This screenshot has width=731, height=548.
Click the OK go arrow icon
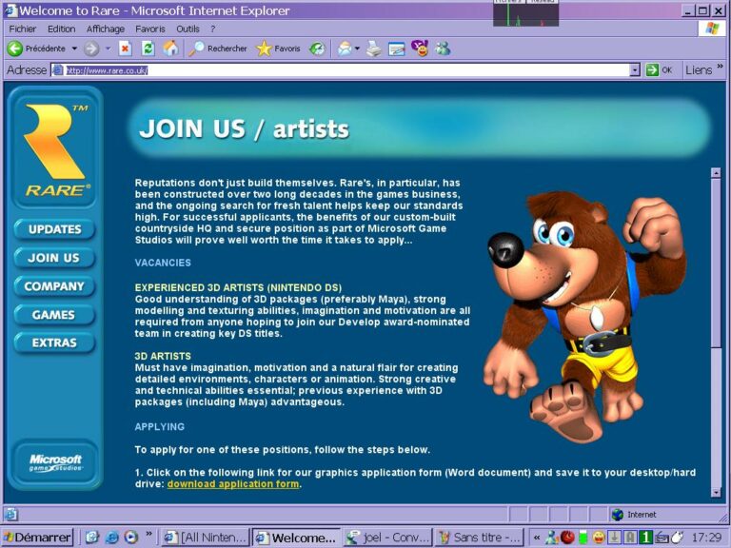pyautogui.click(x=652, y=70)
